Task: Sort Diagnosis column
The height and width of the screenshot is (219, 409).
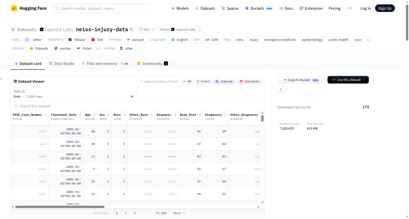Action: [x=225, y=115]
